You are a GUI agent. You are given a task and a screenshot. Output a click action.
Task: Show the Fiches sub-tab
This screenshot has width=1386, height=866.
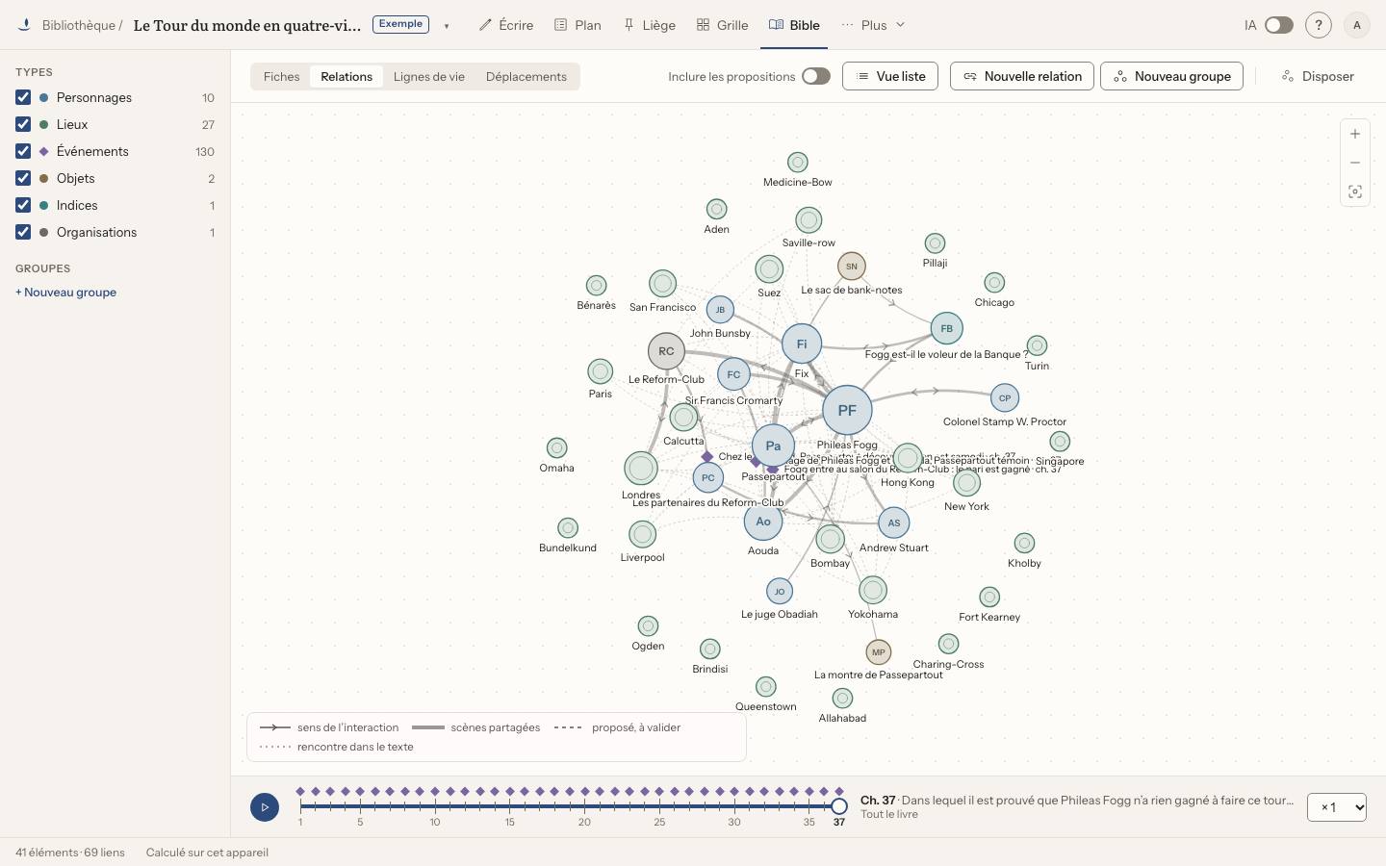click(x=282, y=76)
